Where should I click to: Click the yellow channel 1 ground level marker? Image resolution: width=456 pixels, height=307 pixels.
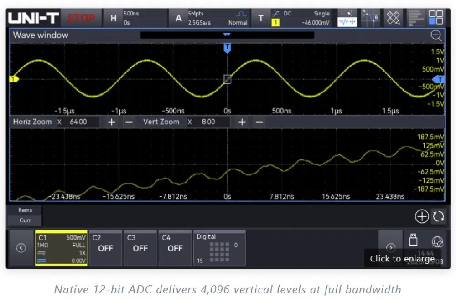coord(14,79)
